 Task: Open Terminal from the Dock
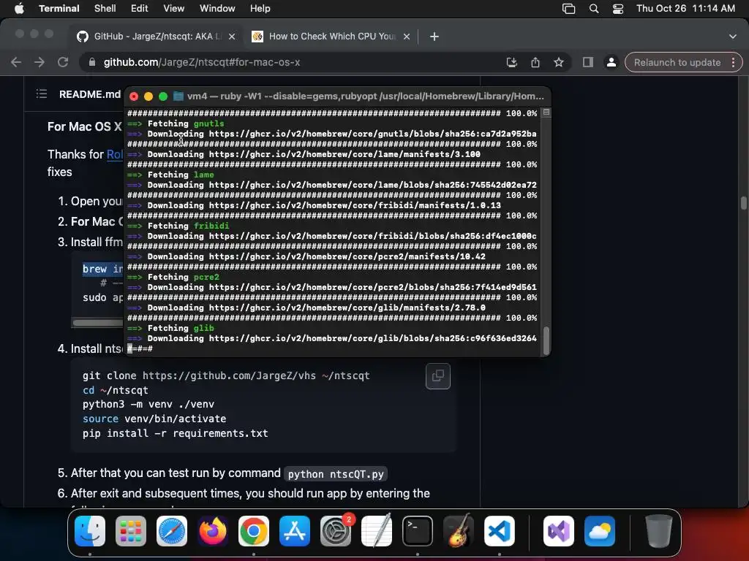[x=418, y=531]
